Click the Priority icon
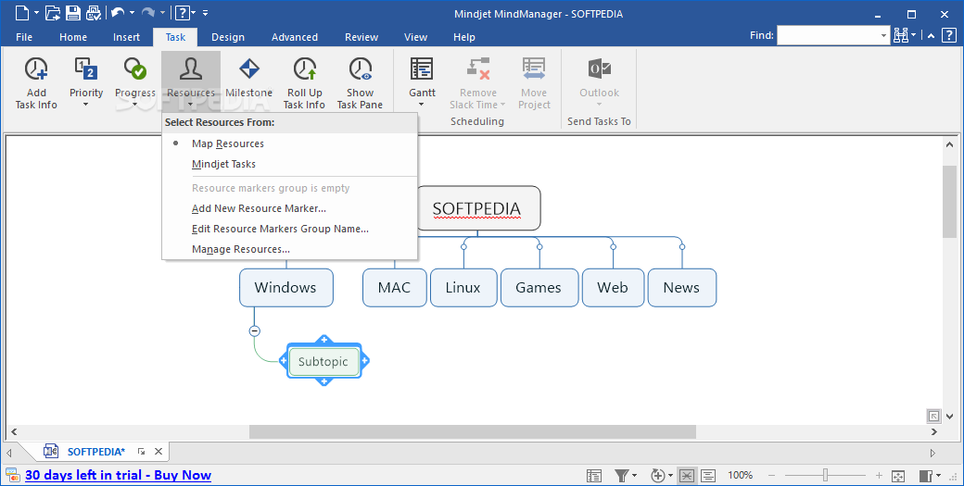Screen dimensions: 964x486 tap(86, 69)
